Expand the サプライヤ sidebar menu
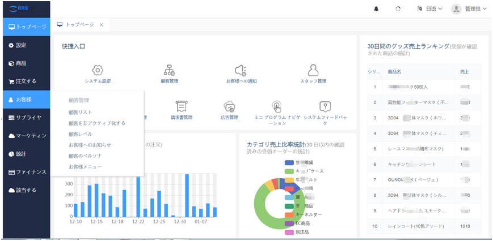 coord(26,118)
